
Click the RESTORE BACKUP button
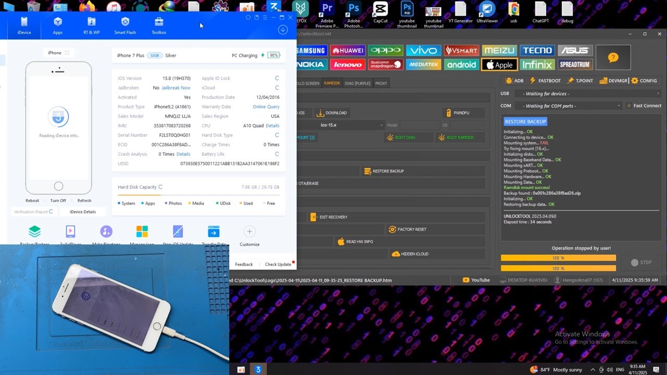coord(423,171)
